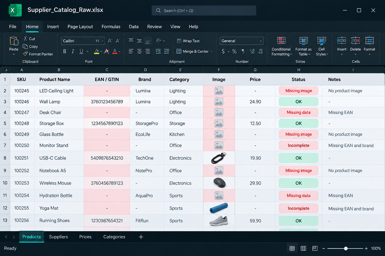This screenshot has width=385, height=256.
Task: Activate the Format Painter brush
Action: 25,54
